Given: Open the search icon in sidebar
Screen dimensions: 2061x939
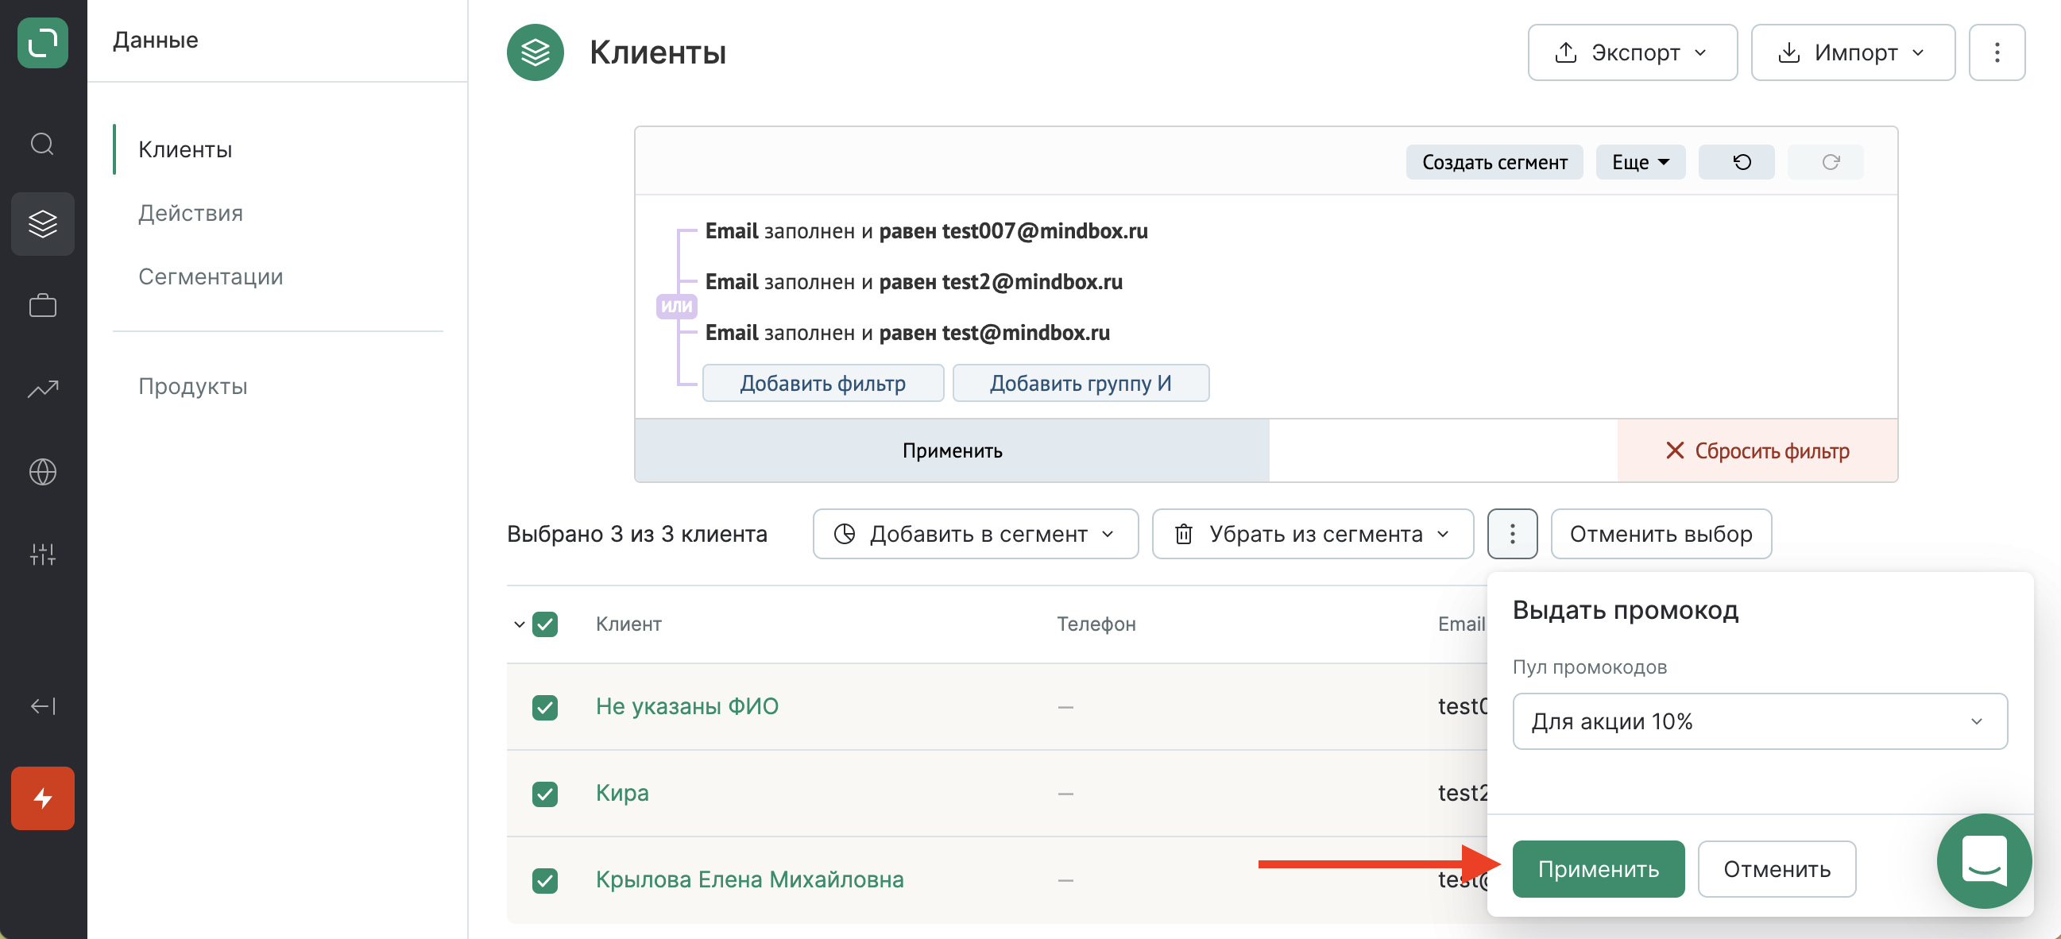Looking at the screenshot, I should click(42, 144).
